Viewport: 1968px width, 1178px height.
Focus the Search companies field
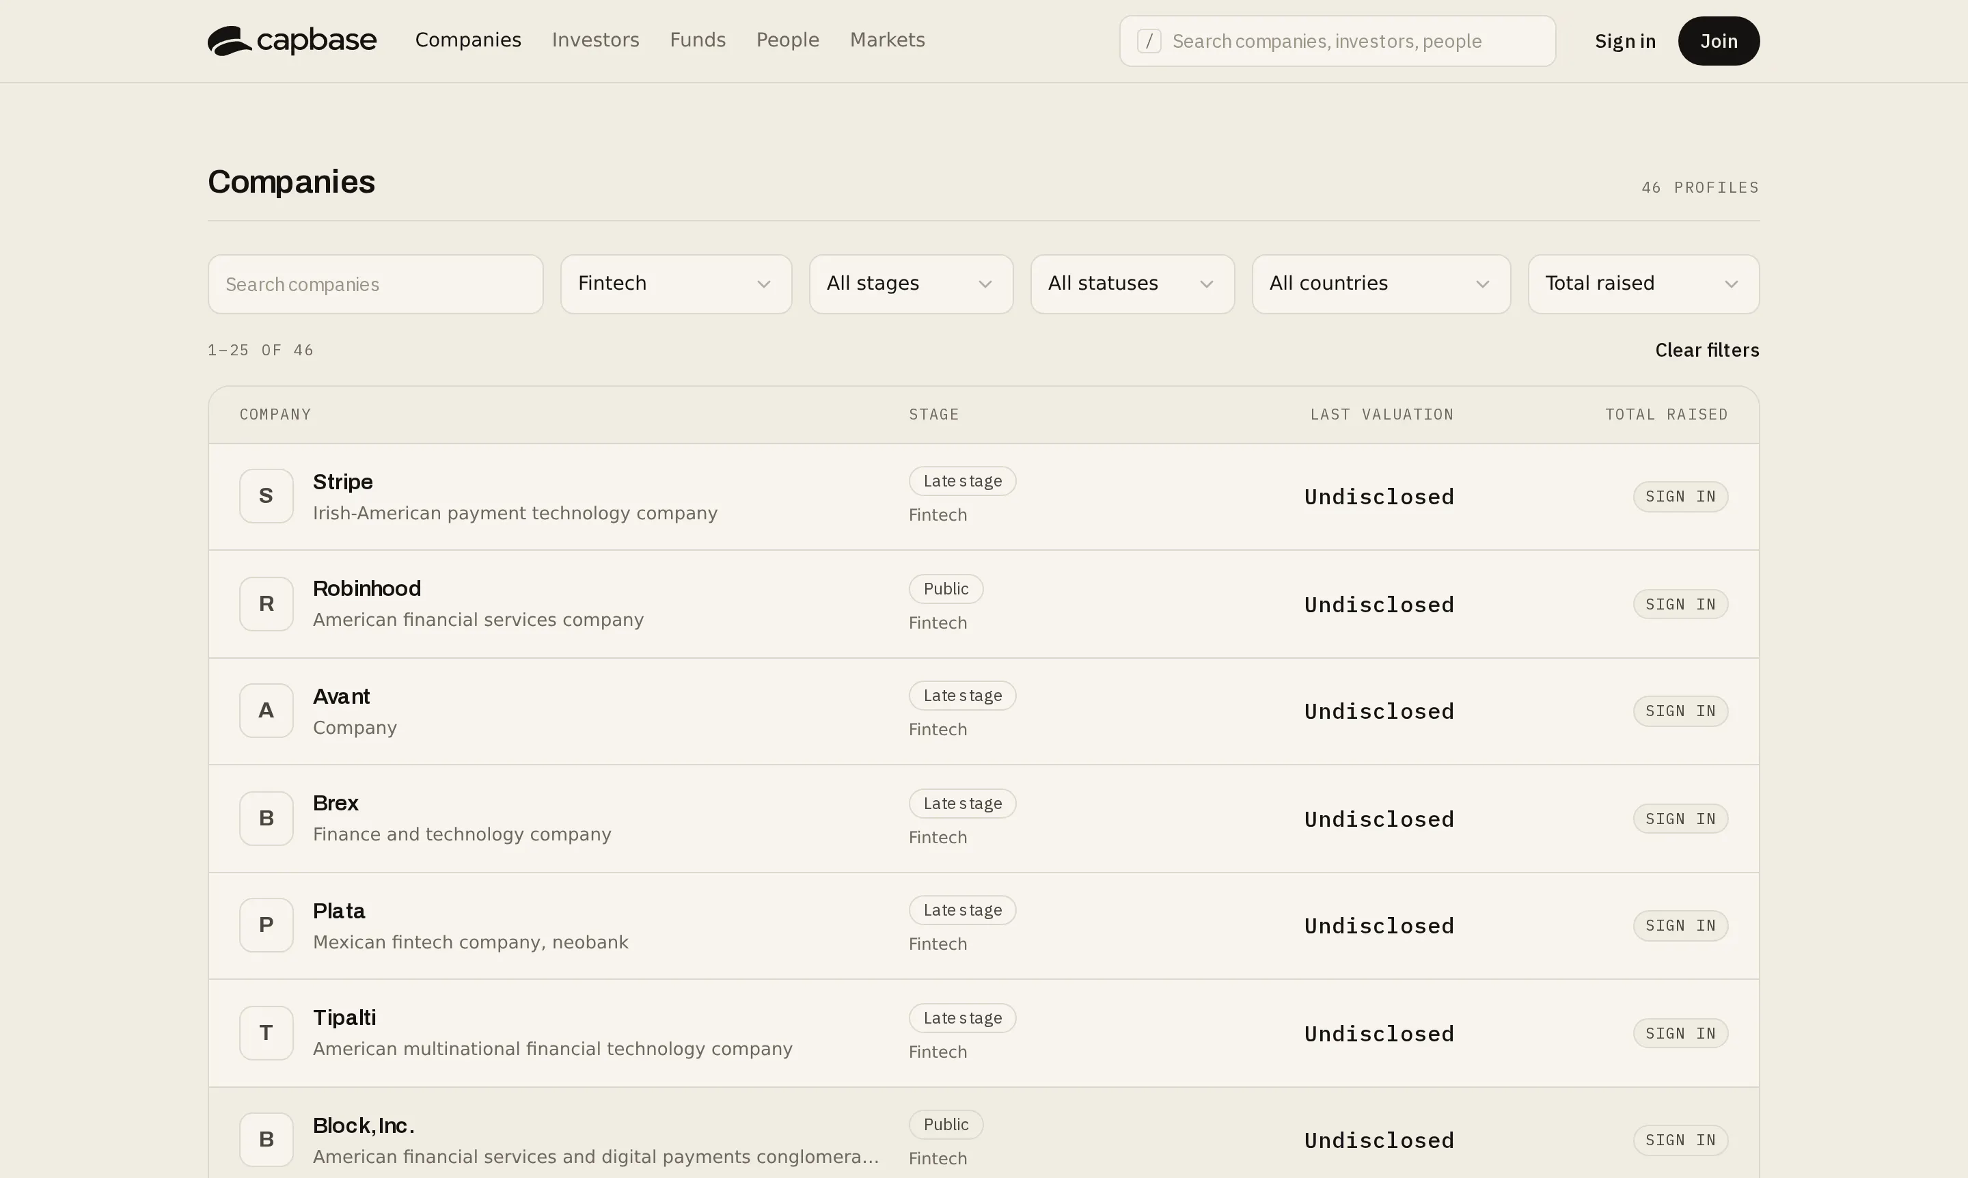click(376, 284)
